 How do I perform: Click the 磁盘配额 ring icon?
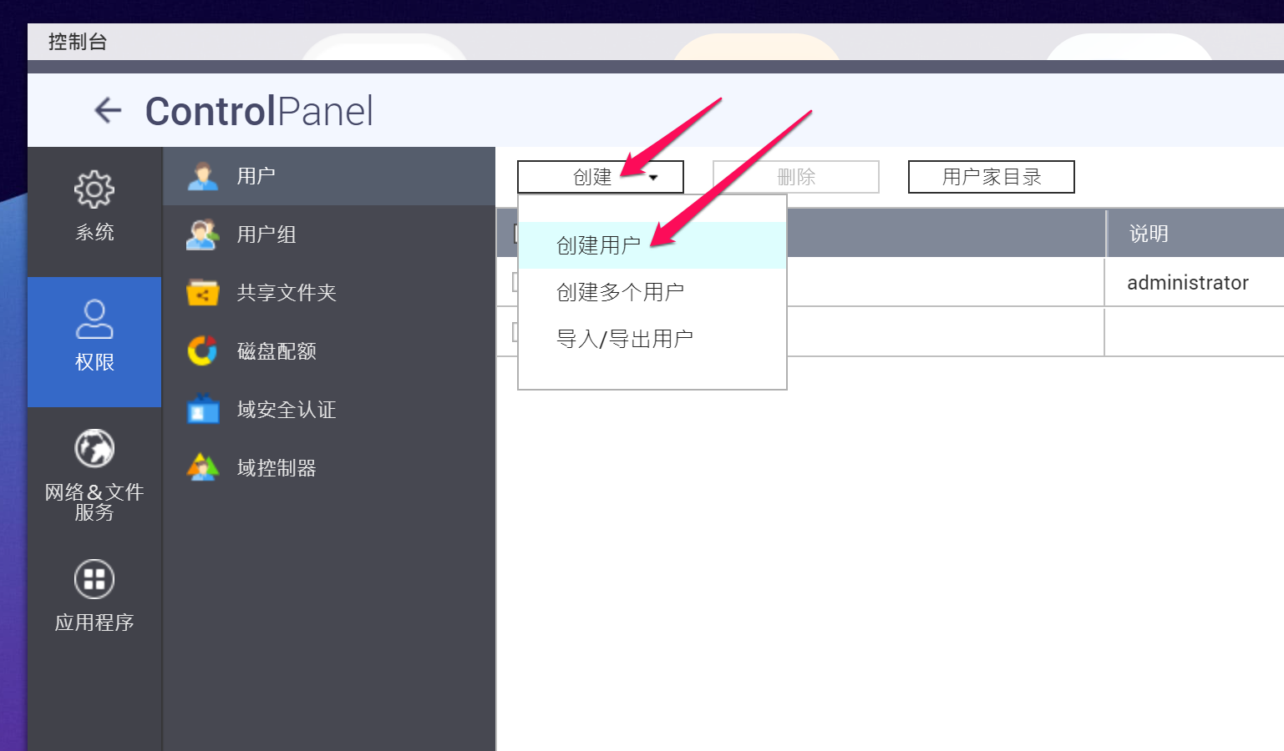(202, 351)
